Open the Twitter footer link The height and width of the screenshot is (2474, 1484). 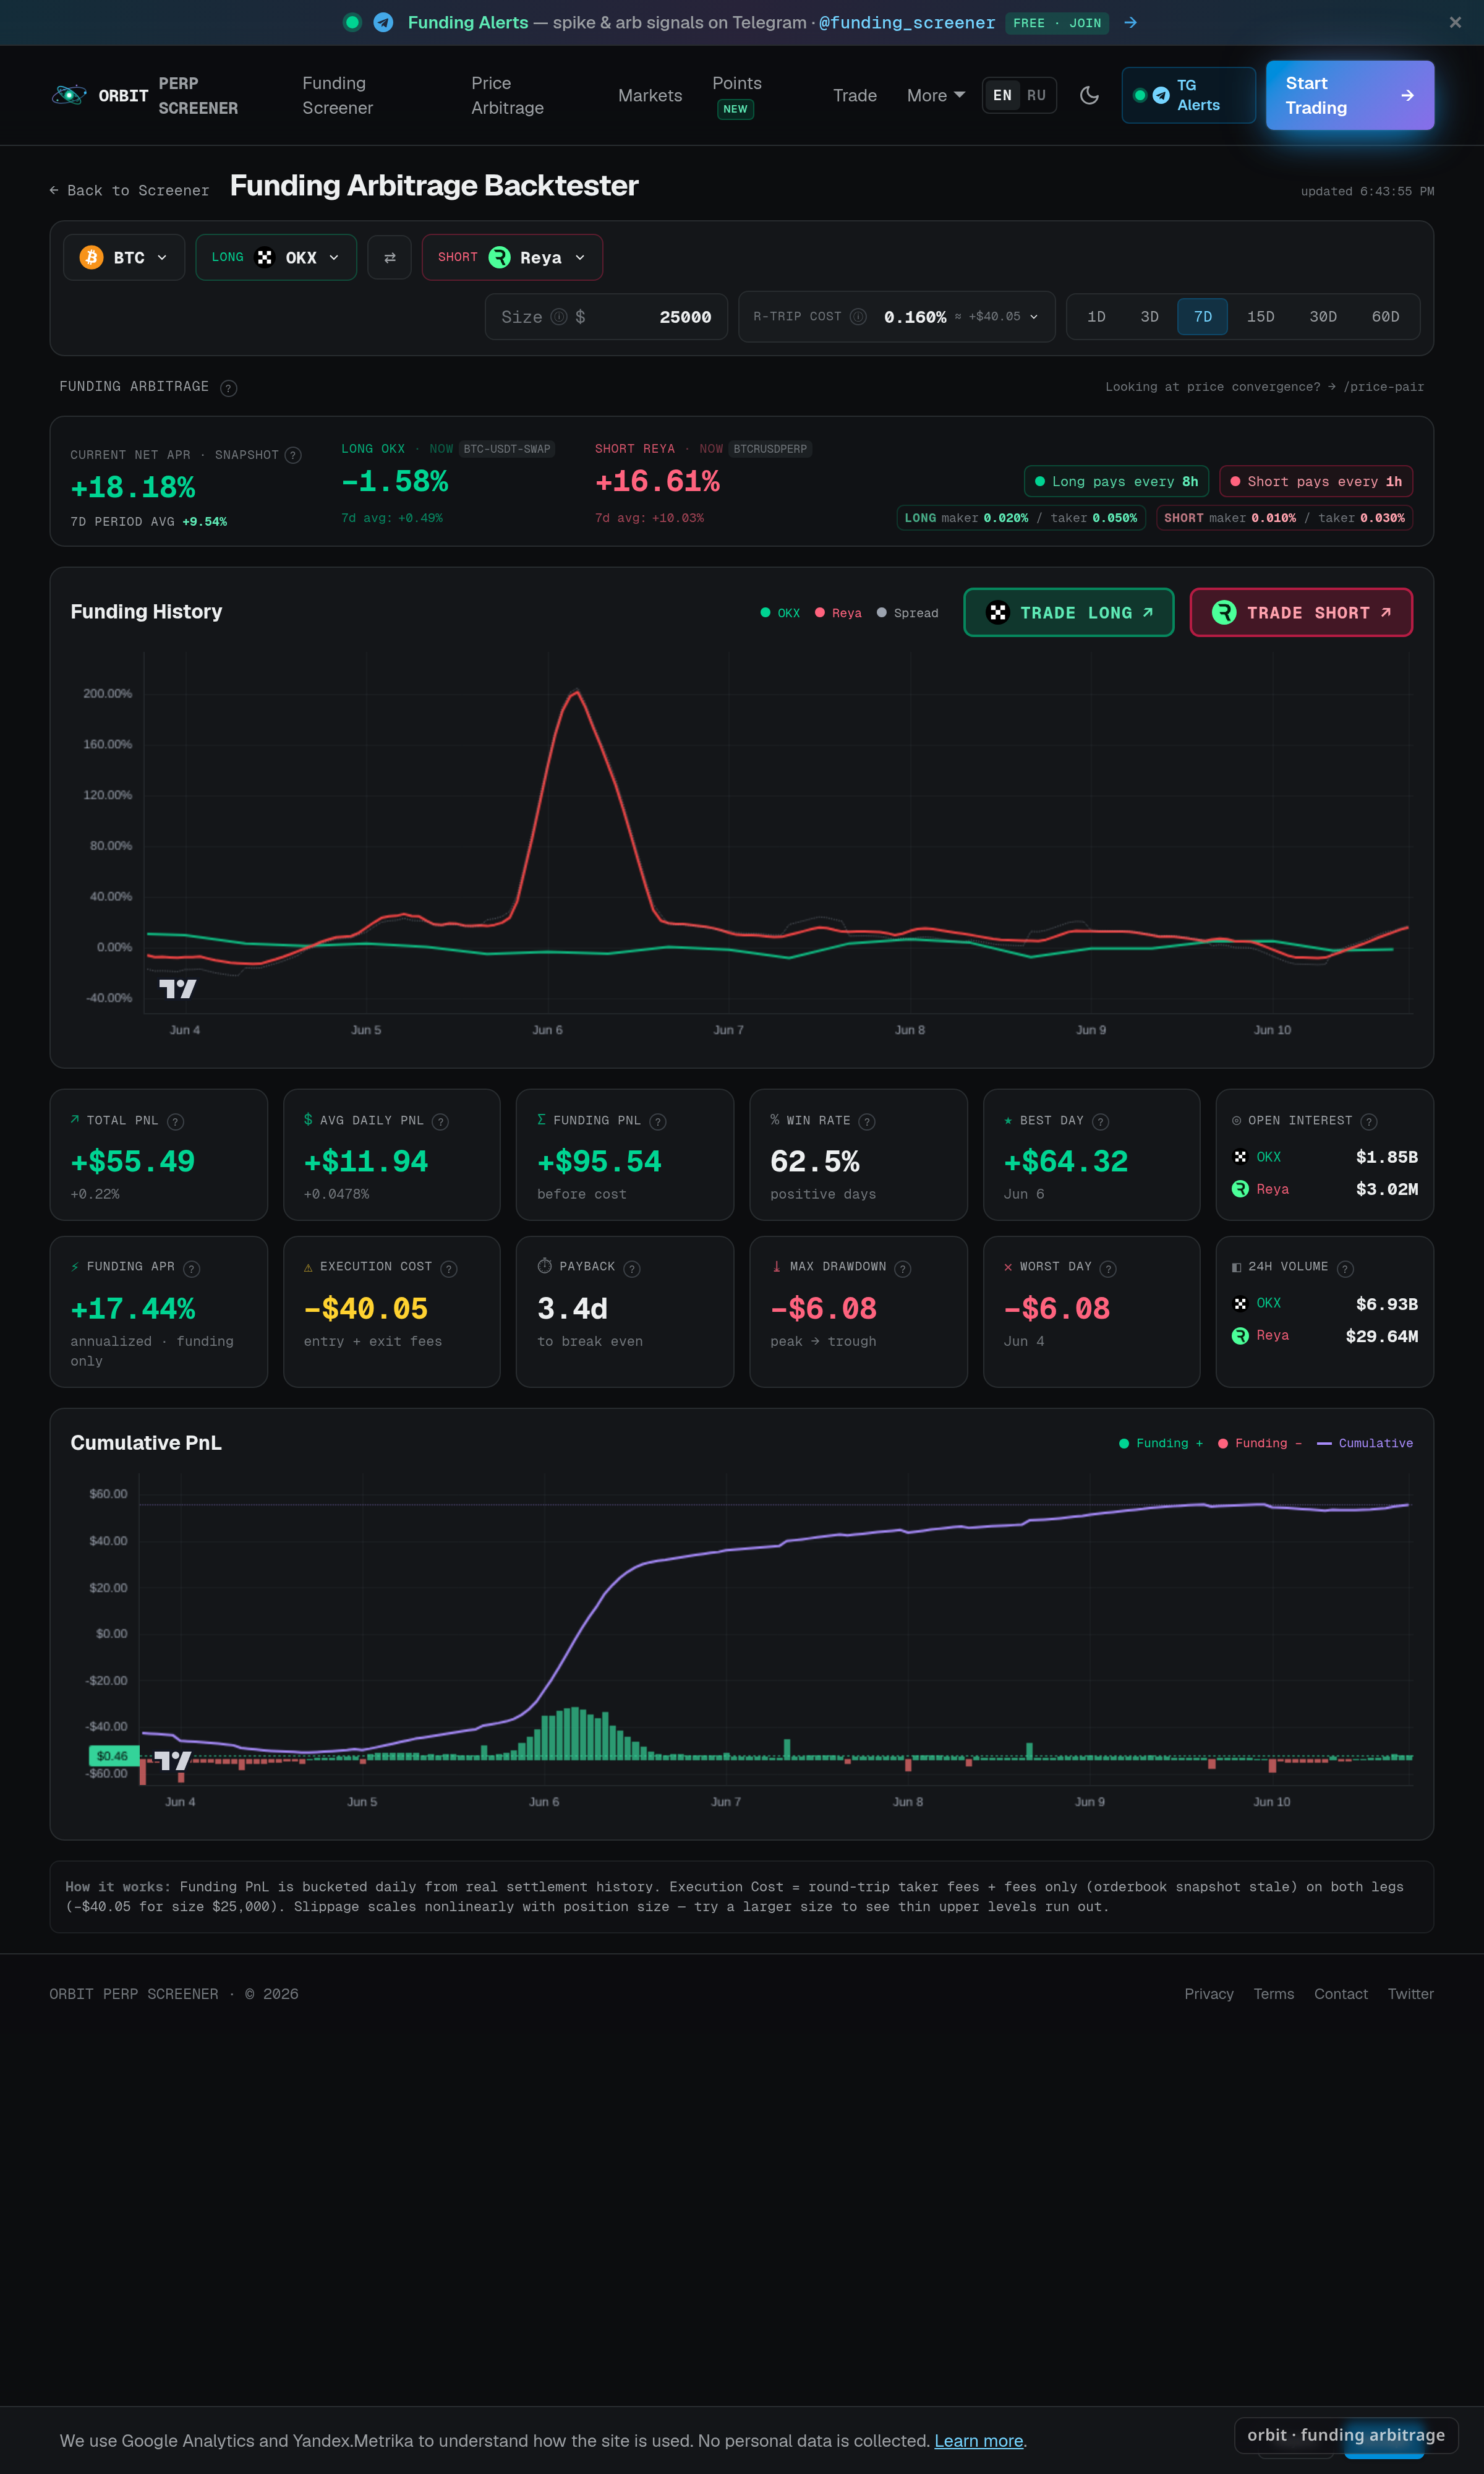tap(1410, 1994)
